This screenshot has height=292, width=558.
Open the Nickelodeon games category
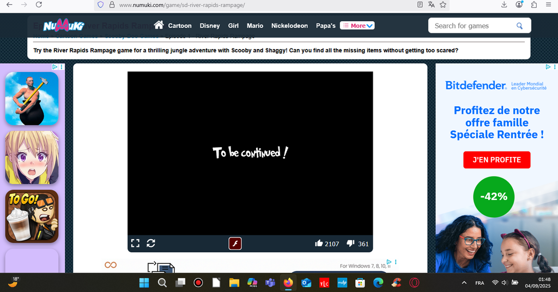289,26
